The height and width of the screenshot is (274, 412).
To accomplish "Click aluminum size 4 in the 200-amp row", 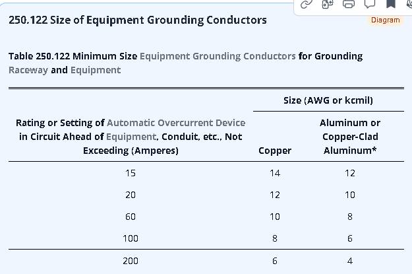I will coord(350,261).
